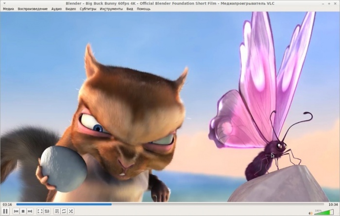Toggle loop repeat mode
Image resolution: width=340 pixels, height=216 pixels.
coord(64,211)
